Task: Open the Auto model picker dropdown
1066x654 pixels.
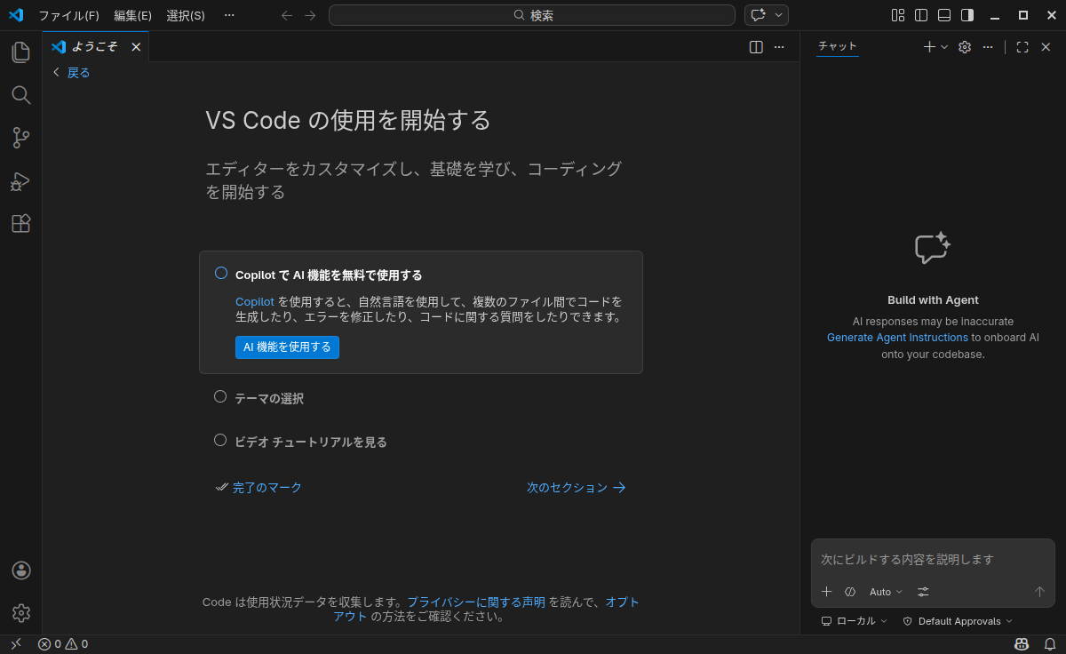Action: pos(885,592)
